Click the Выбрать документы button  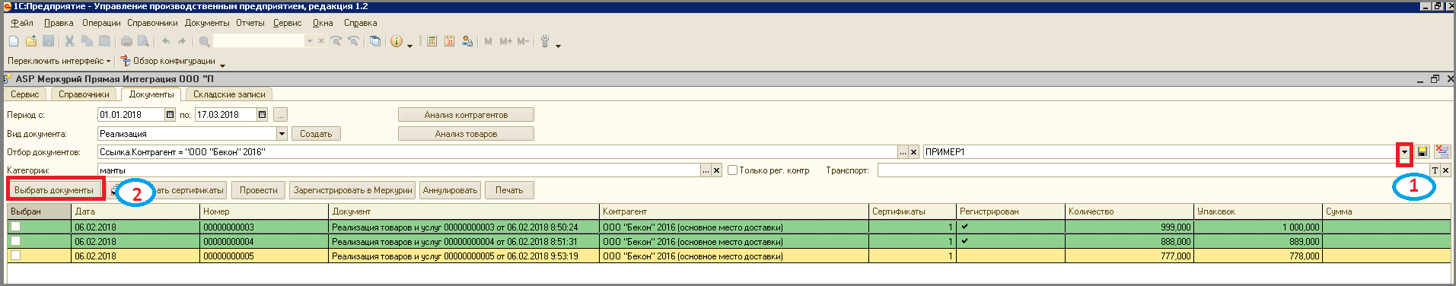point(54,190)
